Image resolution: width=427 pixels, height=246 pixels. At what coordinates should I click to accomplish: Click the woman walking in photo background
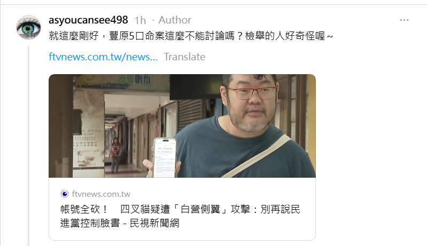click(115, 155)
